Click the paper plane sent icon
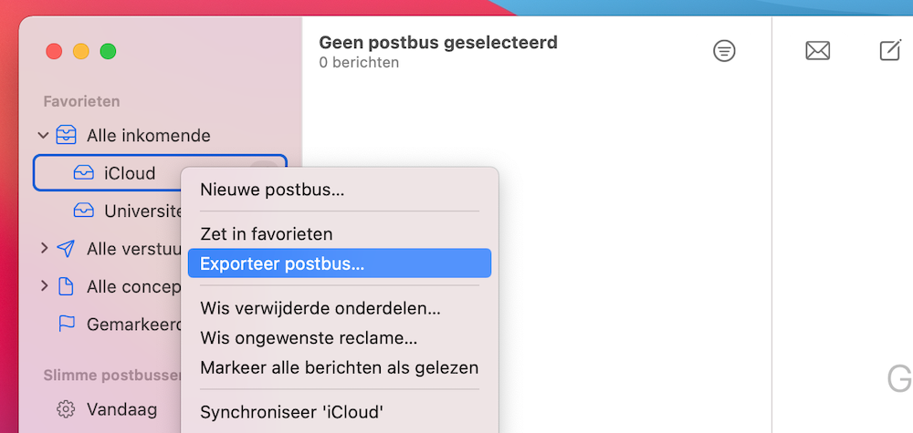 (x=66, y=249)
